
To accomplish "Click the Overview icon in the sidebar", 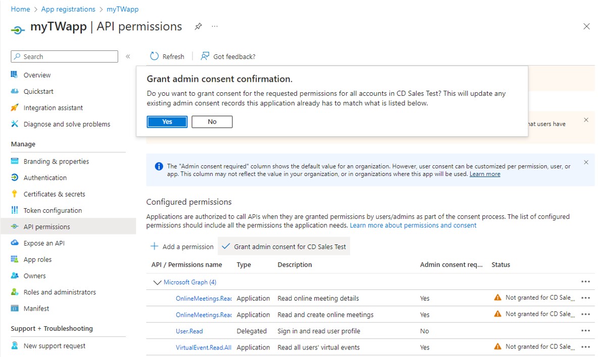I will point(15,75).
